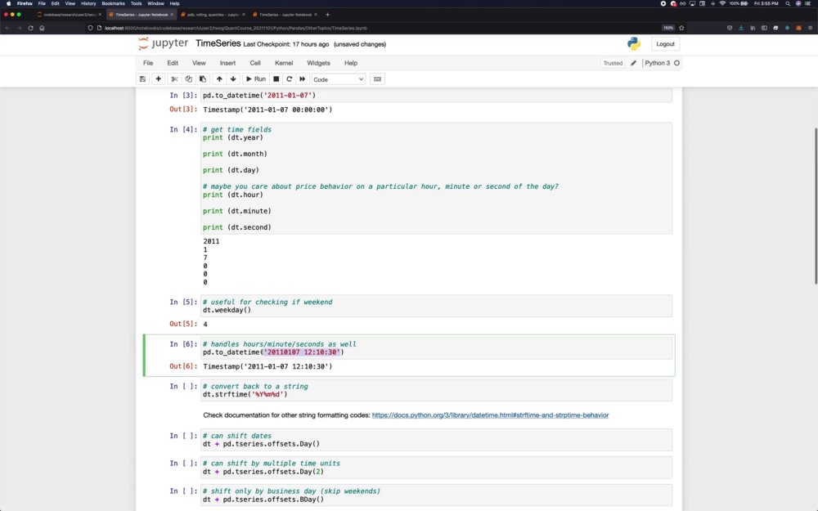Click the Logout button
The width and height of the screenshot is (818, 511).
[665, 44]
